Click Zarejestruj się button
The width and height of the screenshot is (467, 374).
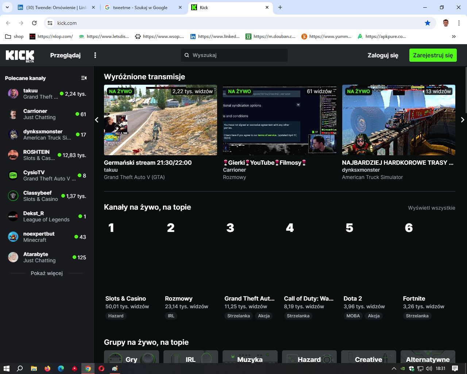point(433,55)
